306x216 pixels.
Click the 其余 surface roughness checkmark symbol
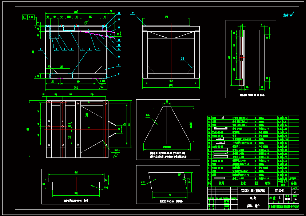[292, 14]
